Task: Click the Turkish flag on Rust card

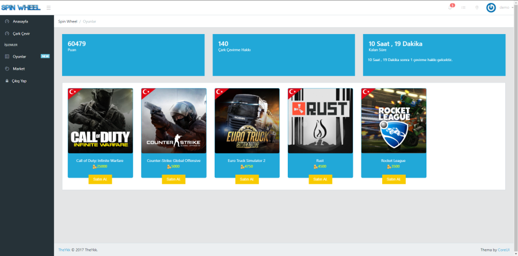Action: [x=292, y=92]
